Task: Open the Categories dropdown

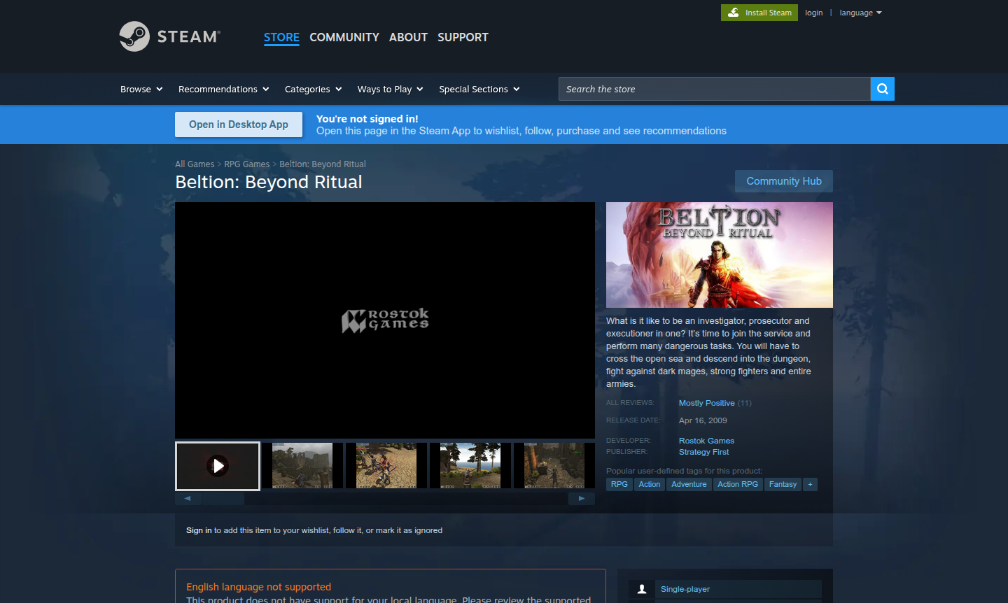Action: click(313, 89)
